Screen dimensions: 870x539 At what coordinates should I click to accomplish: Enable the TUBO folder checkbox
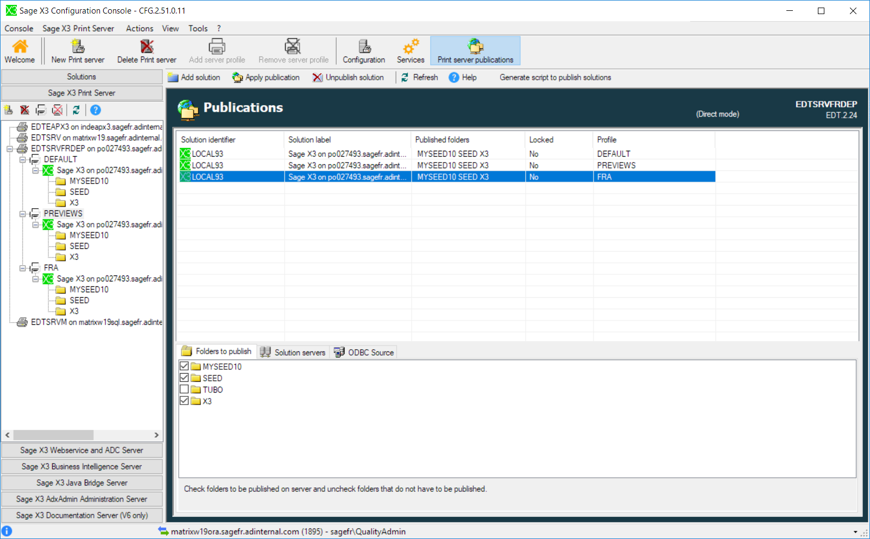tap(184, 389)
